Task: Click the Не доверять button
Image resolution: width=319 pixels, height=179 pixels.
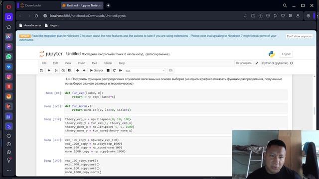Action: pyautogui.click(x=244, y=63)
